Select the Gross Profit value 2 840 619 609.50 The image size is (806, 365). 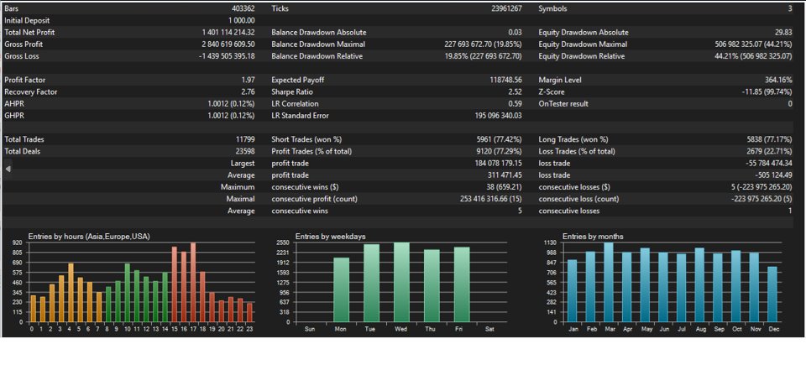tap(228, 44)
